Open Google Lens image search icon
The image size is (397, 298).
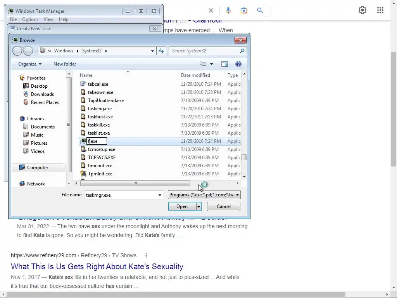coord(244,10)
